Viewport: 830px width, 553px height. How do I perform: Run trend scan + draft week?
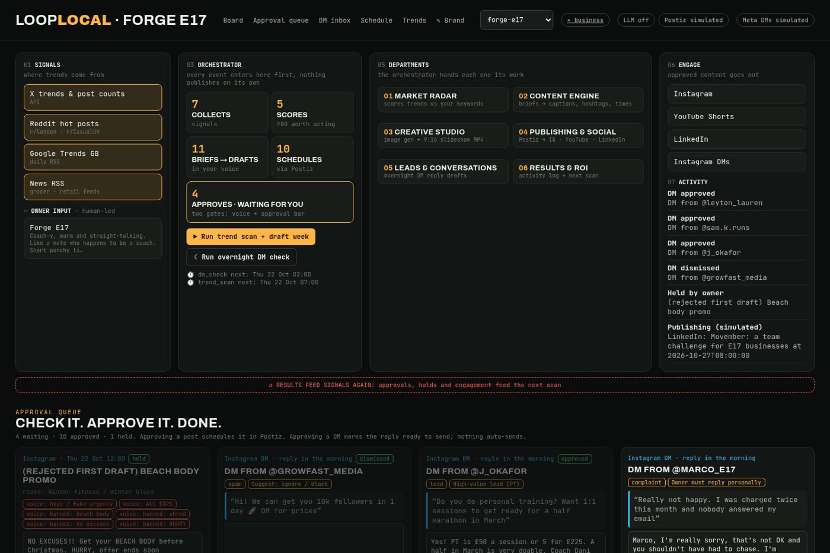(x=251, y=236)
